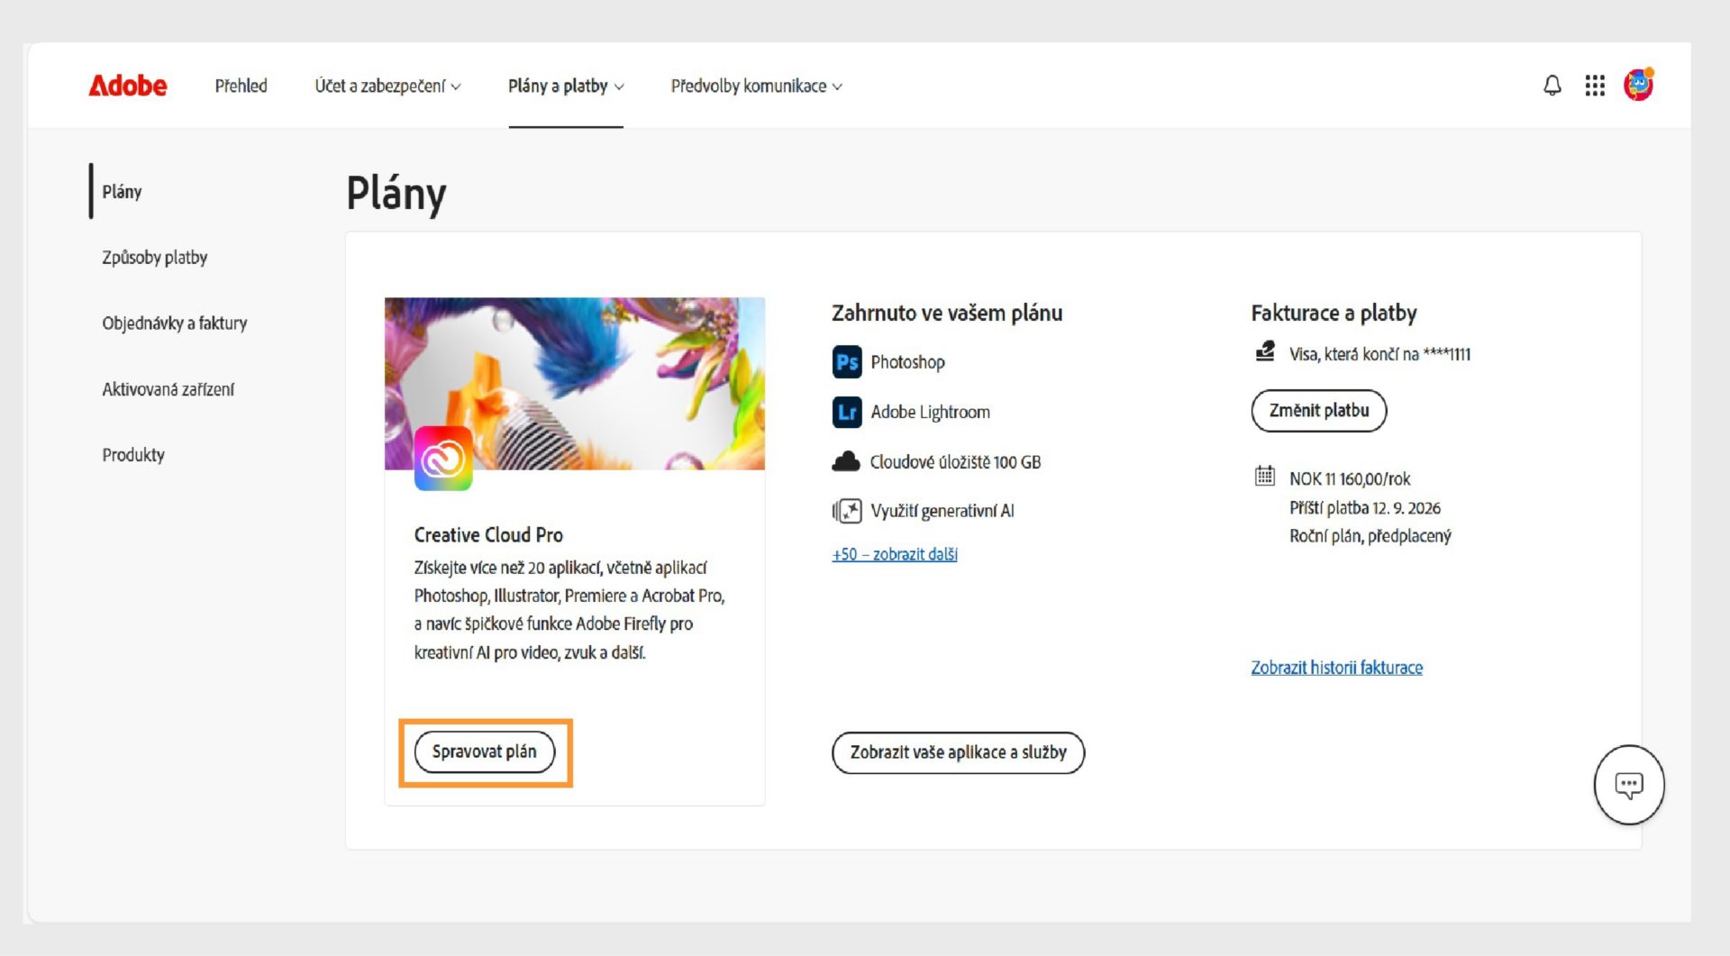Expand the Účet a zabezpečení dropdown
1730x956 pixels.
tap(387, 86)
